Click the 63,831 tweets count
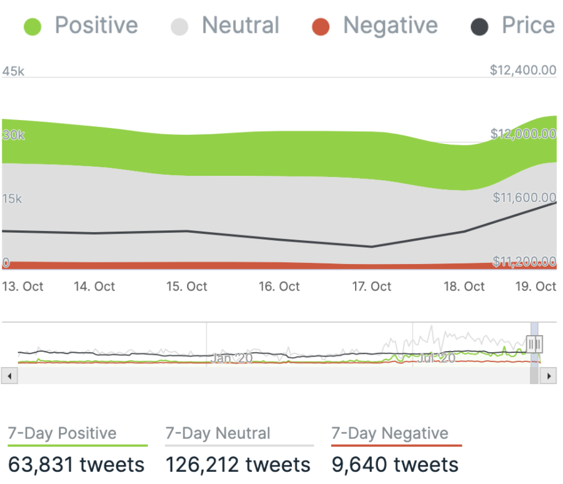Screen dimensions: 563x484 point(77,464)
